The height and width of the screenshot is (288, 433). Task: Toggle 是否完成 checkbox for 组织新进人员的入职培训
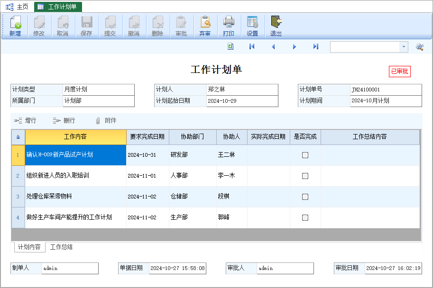pos(305,176)
